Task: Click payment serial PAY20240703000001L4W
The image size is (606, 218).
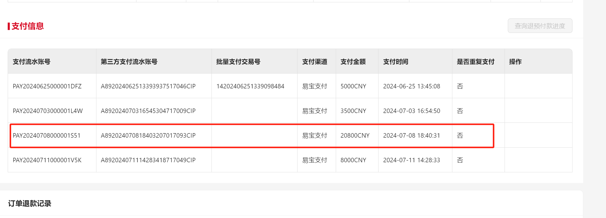Action: coord(48,111)
